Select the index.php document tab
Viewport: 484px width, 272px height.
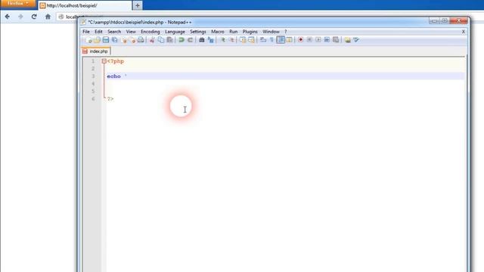coord(96,51)
